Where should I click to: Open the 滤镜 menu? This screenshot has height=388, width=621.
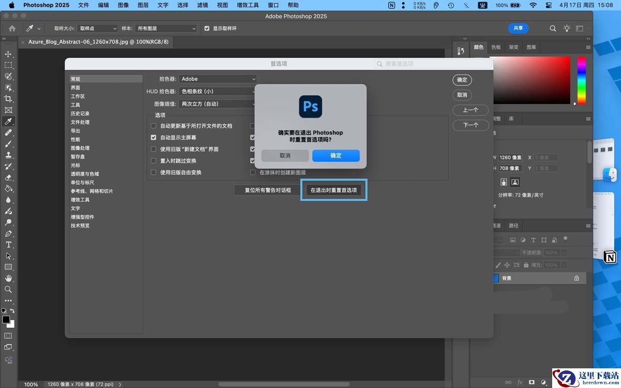click(x=202, y=5)
